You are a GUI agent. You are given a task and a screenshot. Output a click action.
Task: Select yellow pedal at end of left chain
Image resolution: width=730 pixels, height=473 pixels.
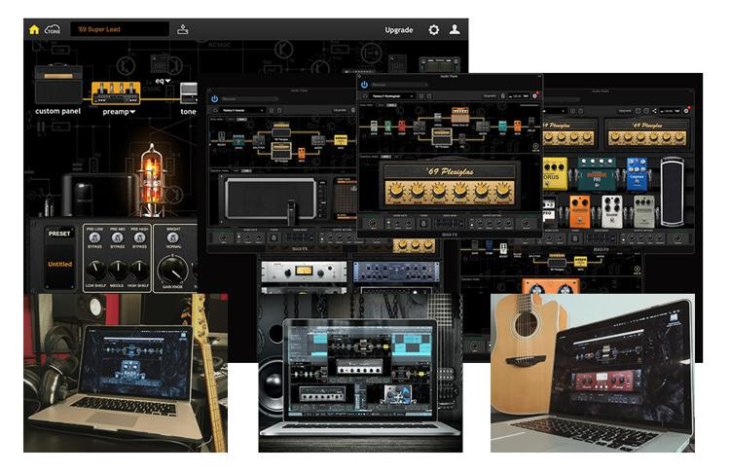(341, 140)
